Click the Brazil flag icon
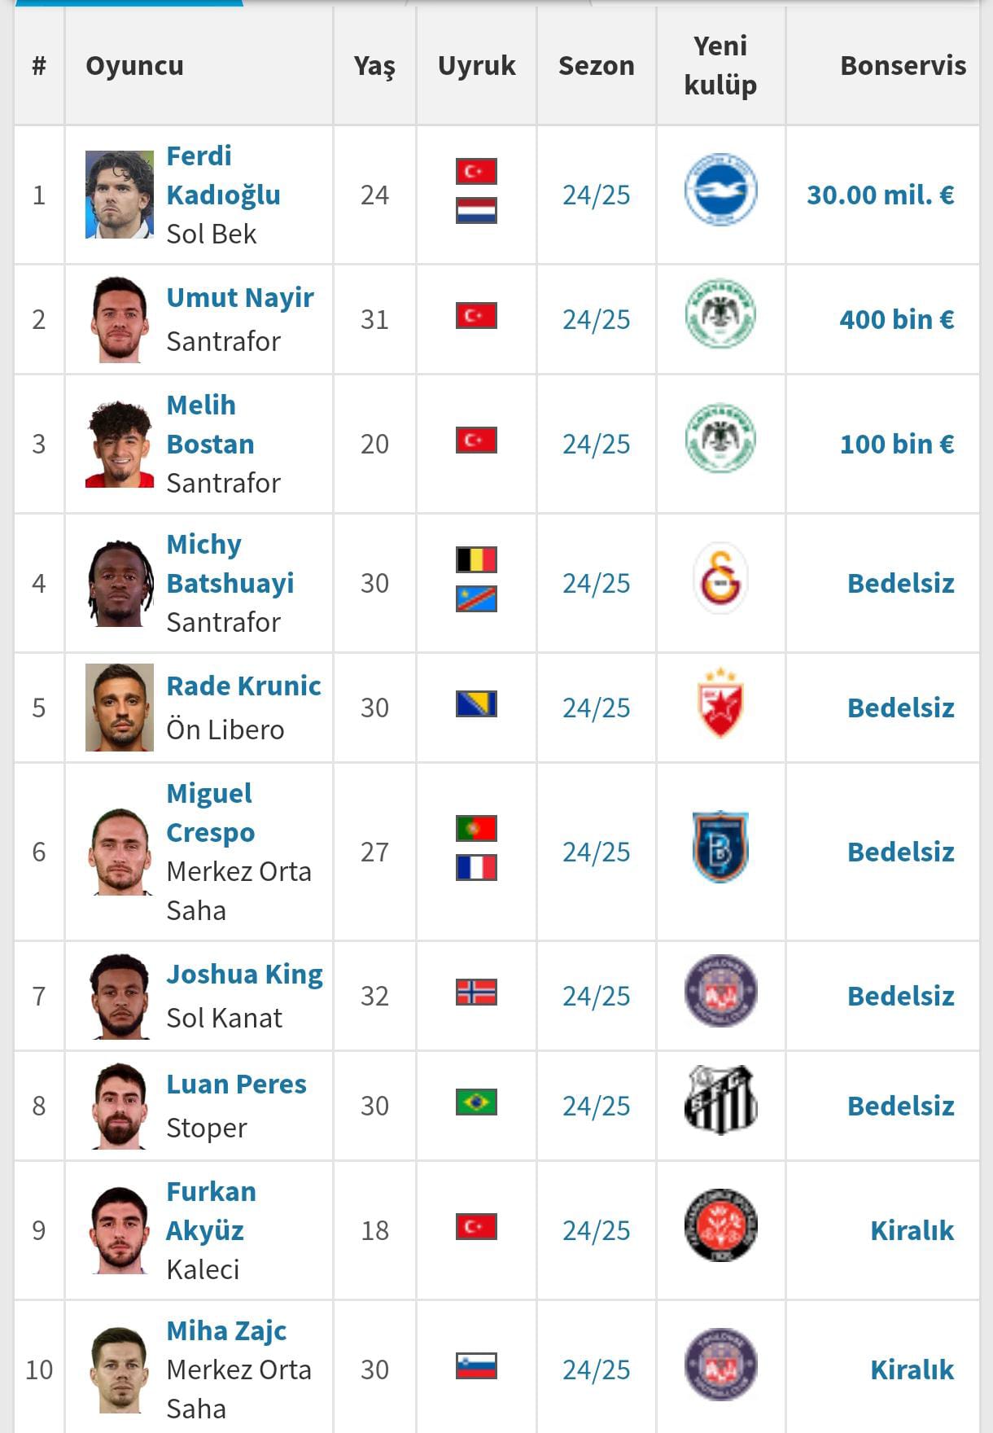Image resolution: width=993 pixels, height=1433 pixels. 476,1102
